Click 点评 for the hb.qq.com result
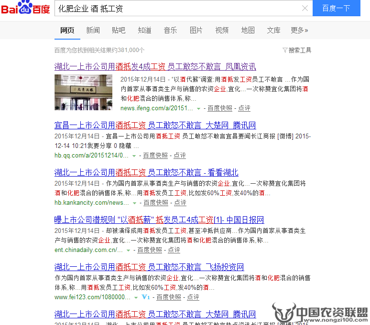The height and width of the screenshot is (325, 370). point(180,156)
